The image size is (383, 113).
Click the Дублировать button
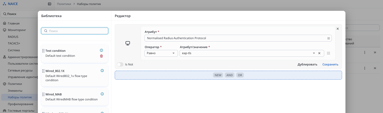coord(307,64)
